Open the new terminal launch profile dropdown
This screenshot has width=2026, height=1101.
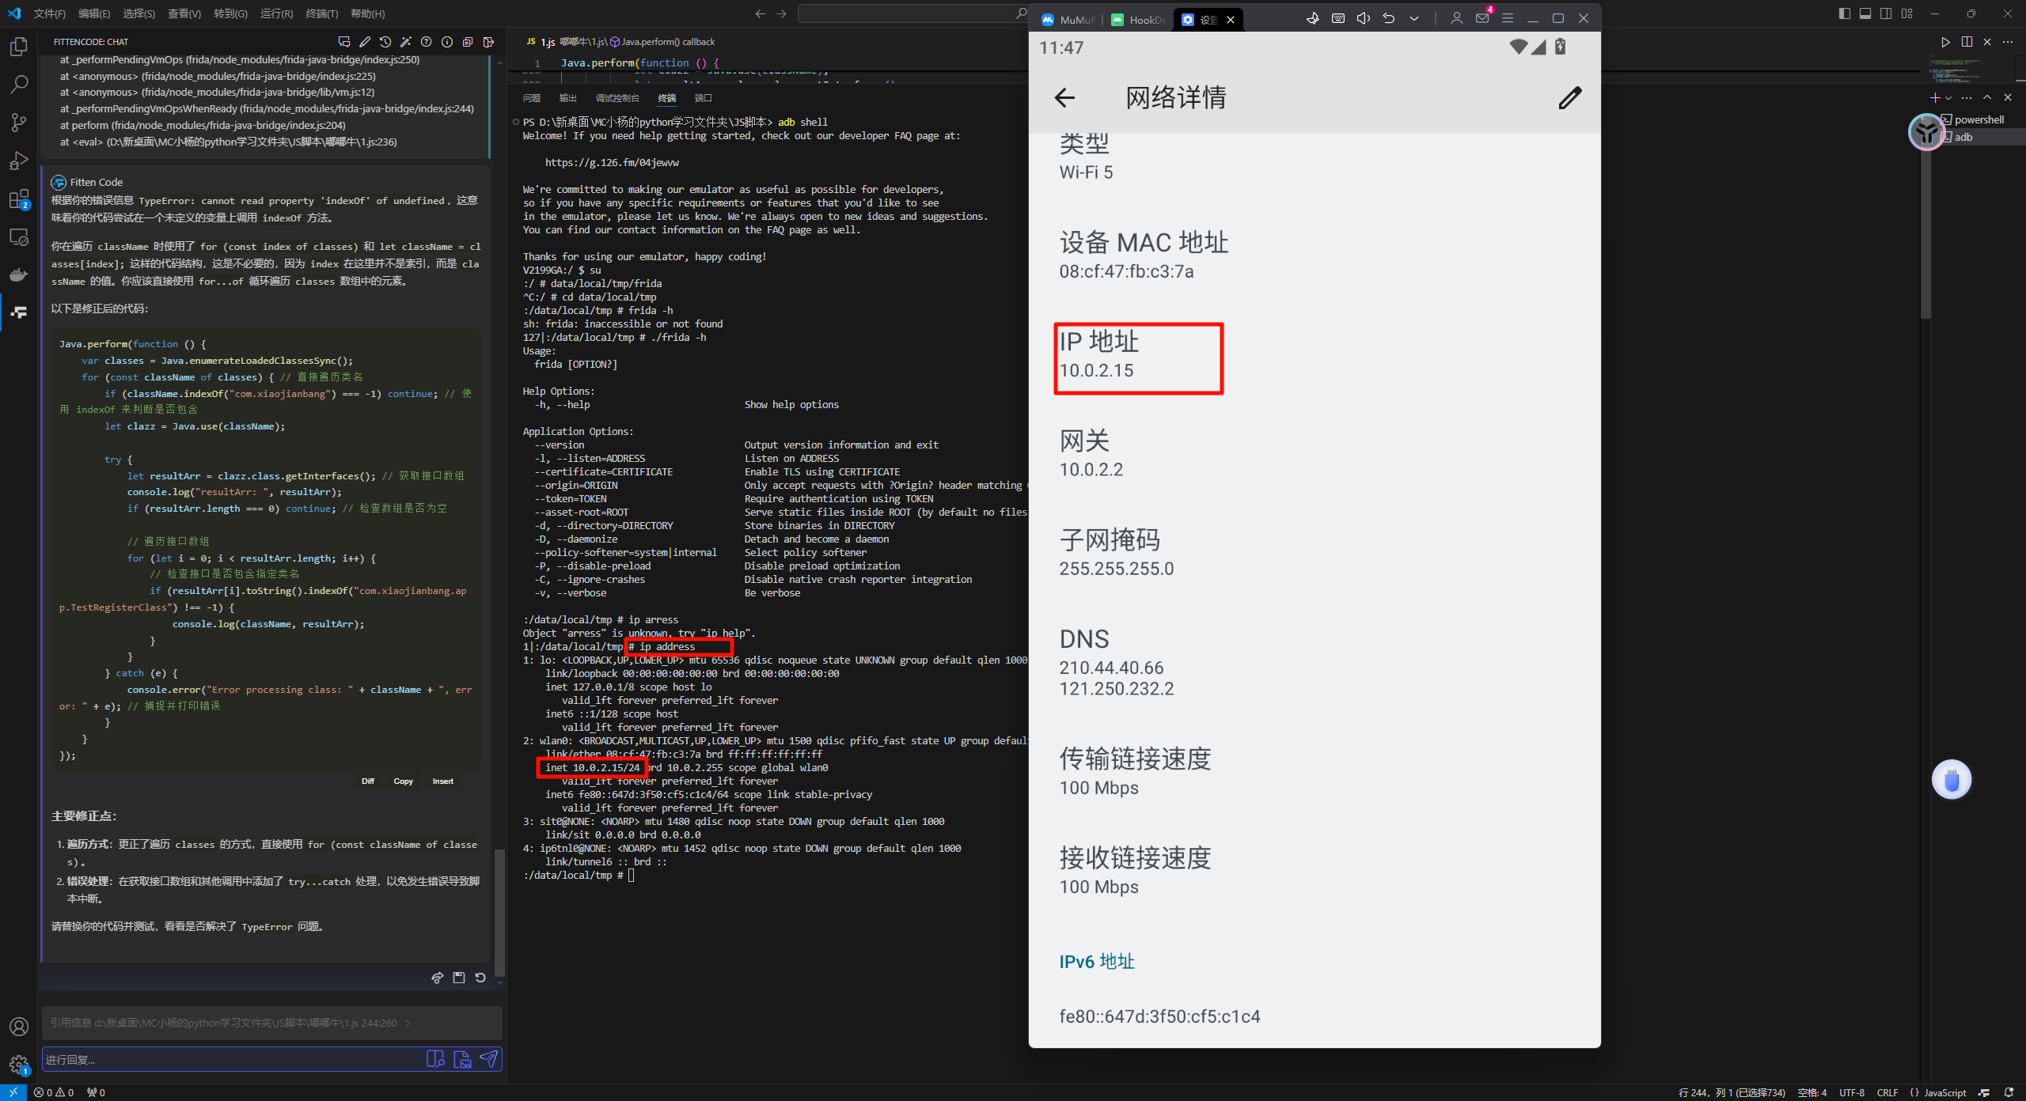[x=1948, y=97]
